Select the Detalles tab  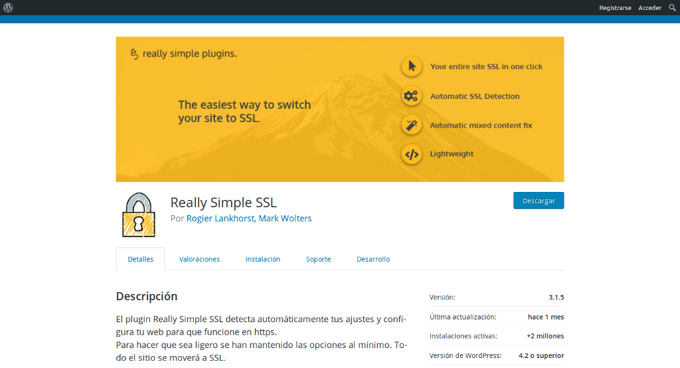click(x=141, y=259)
